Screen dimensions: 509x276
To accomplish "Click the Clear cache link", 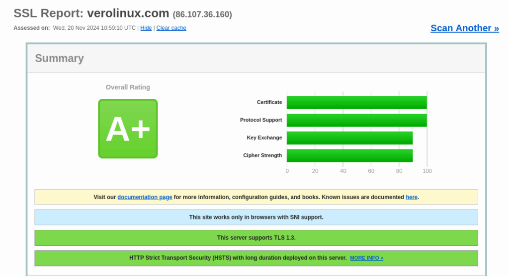I will coord(171,28).
